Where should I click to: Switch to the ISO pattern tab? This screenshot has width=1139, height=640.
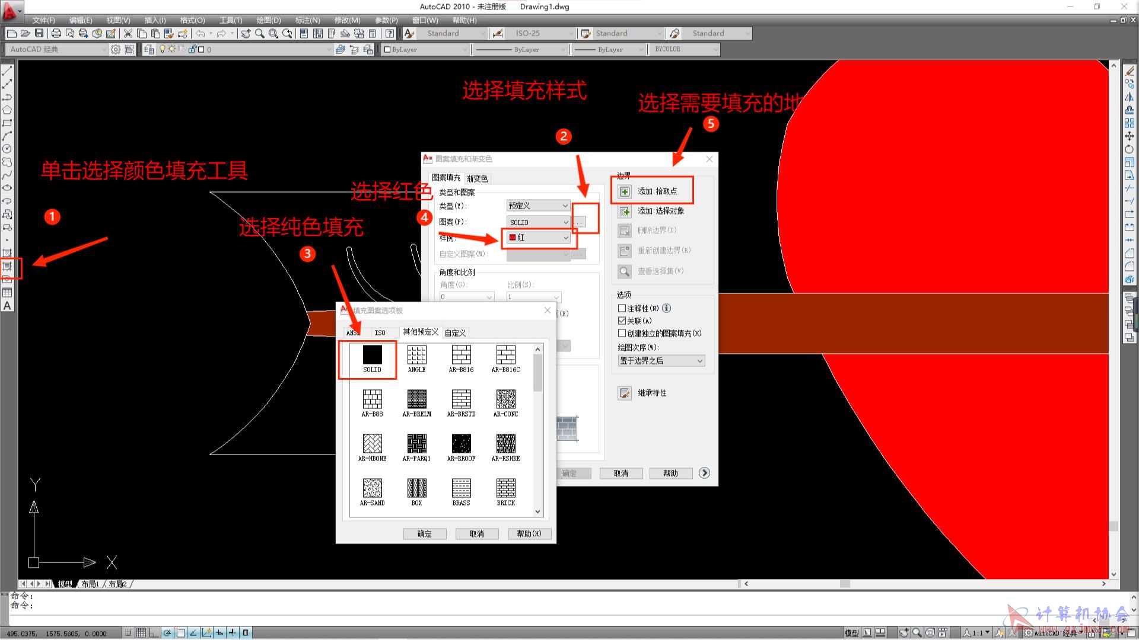[380, 333]
